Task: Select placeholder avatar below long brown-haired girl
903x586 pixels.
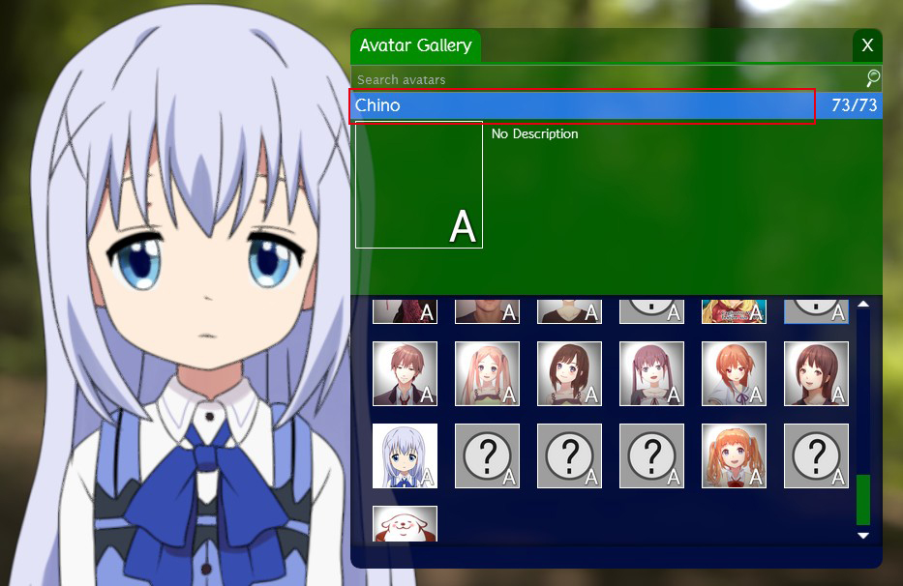Action: (816, 455)
